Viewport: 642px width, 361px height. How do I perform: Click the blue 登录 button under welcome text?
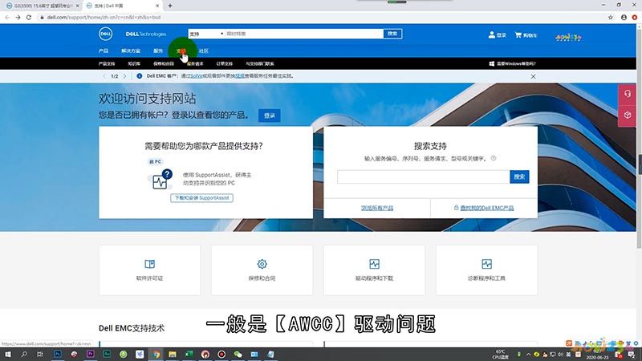click(270, 116)
